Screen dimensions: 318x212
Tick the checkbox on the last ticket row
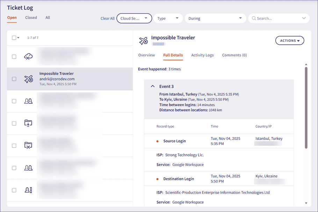tap(14, 189)
